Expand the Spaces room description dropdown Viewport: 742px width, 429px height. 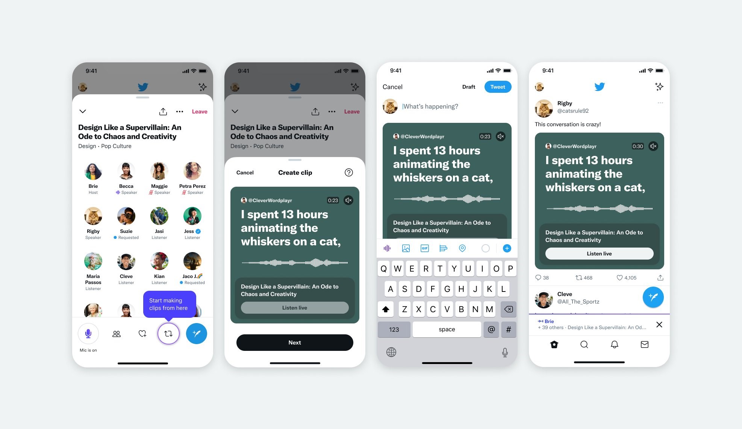pos(82,111)
